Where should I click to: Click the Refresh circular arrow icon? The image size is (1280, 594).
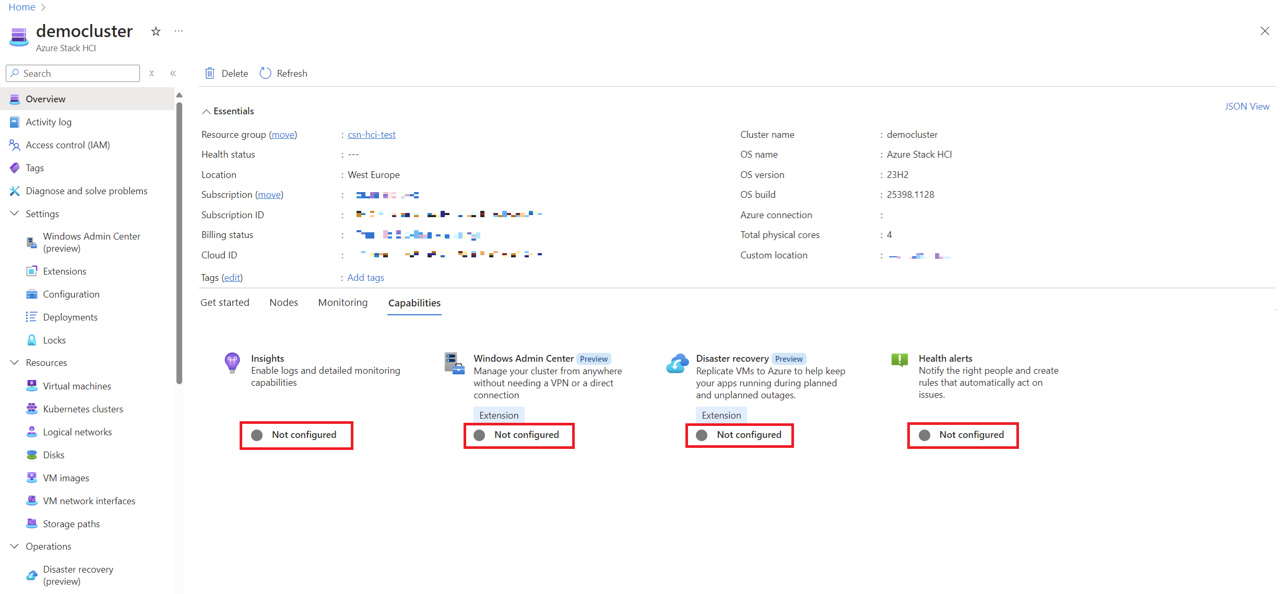tap(265, 73)
